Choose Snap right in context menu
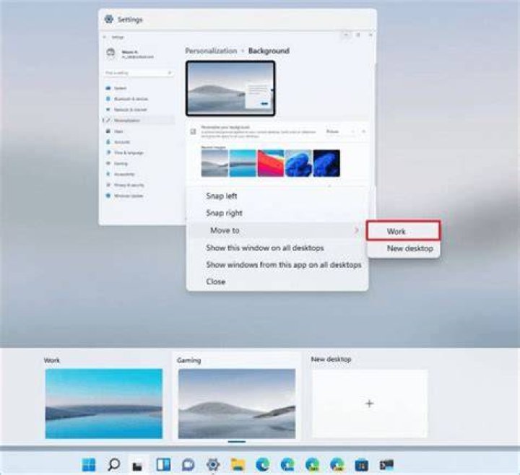Screen dimensions: 520x475 click(224, 213)
